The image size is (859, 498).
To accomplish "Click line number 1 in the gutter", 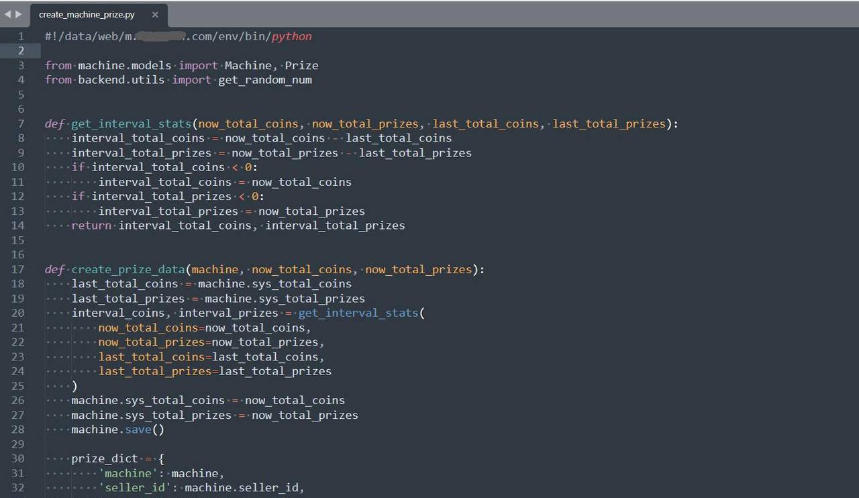I will 21,36.
